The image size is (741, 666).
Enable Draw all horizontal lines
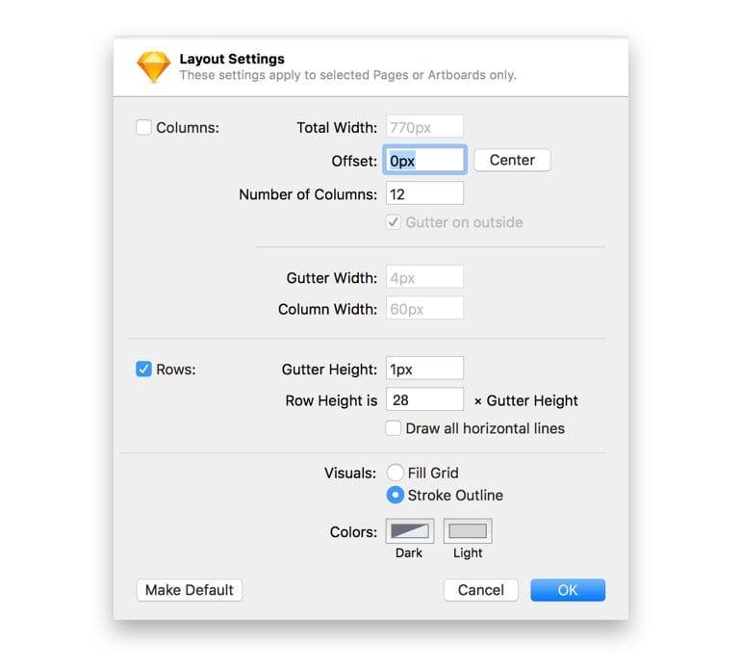pos(394,428)
